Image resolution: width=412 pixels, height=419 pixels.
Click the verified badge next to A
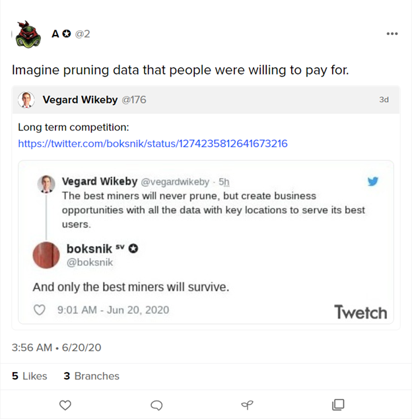[66, 34]
